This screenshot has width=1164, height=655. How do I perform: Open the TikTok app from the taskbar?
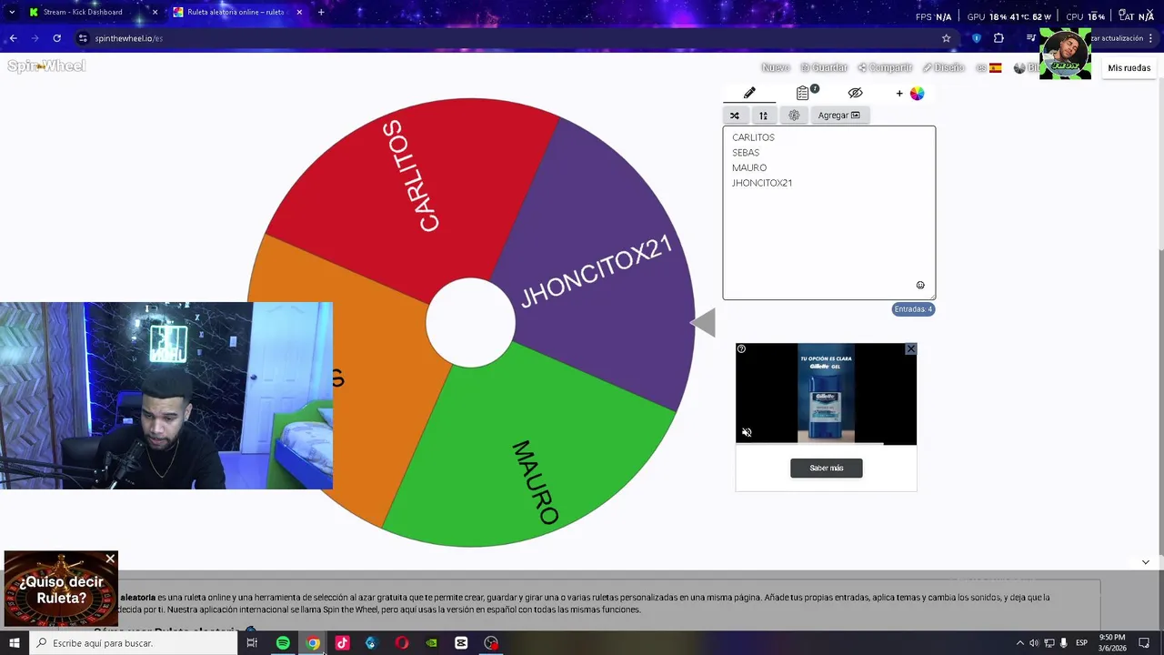tap(342, 643)
